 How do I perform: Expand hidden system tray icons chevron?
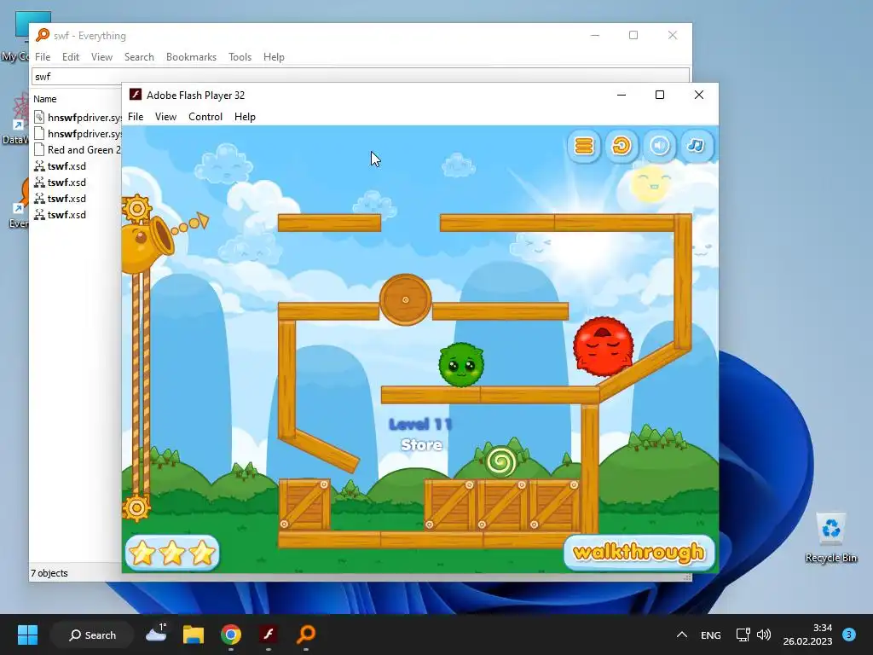pos(681,635)
